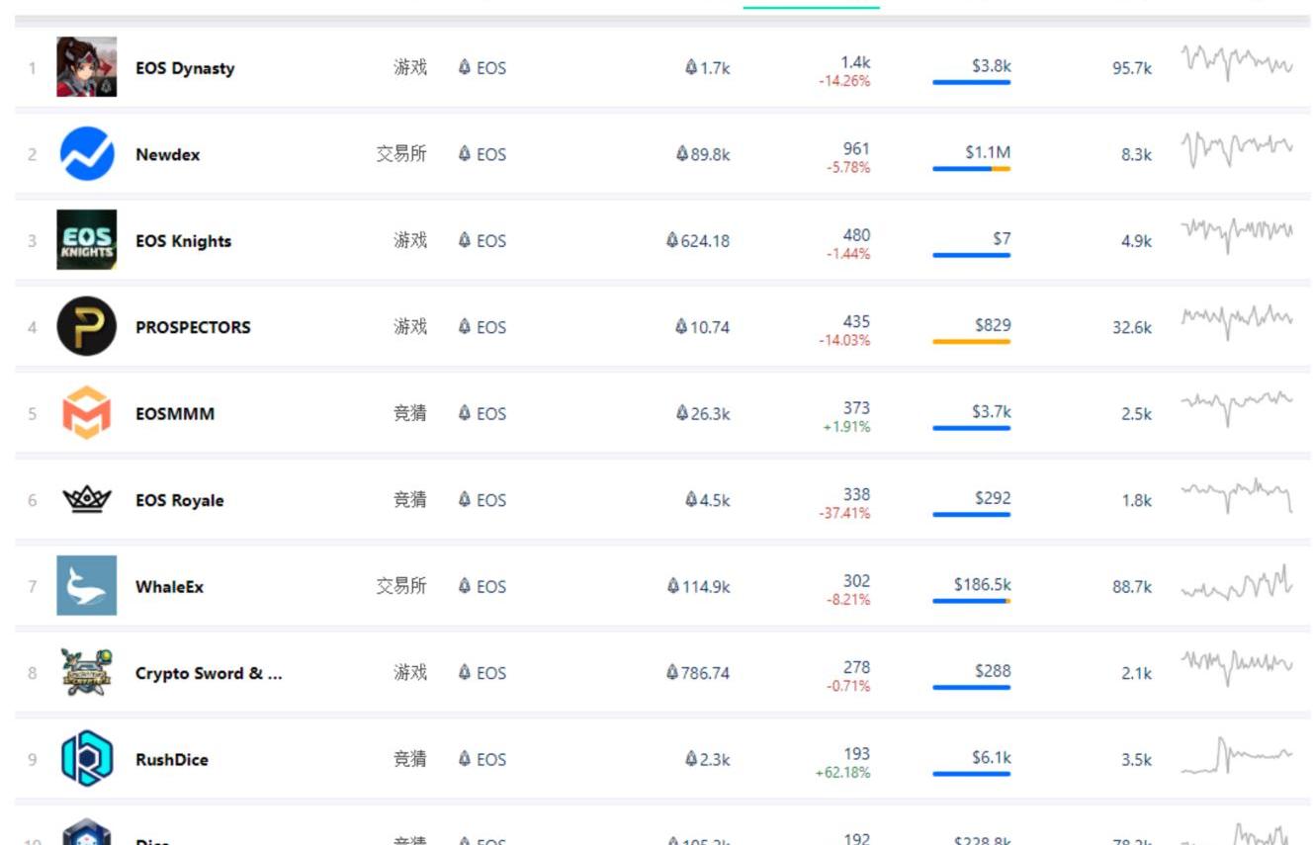Click the PROSPECTORS name link

click(193, 327)
